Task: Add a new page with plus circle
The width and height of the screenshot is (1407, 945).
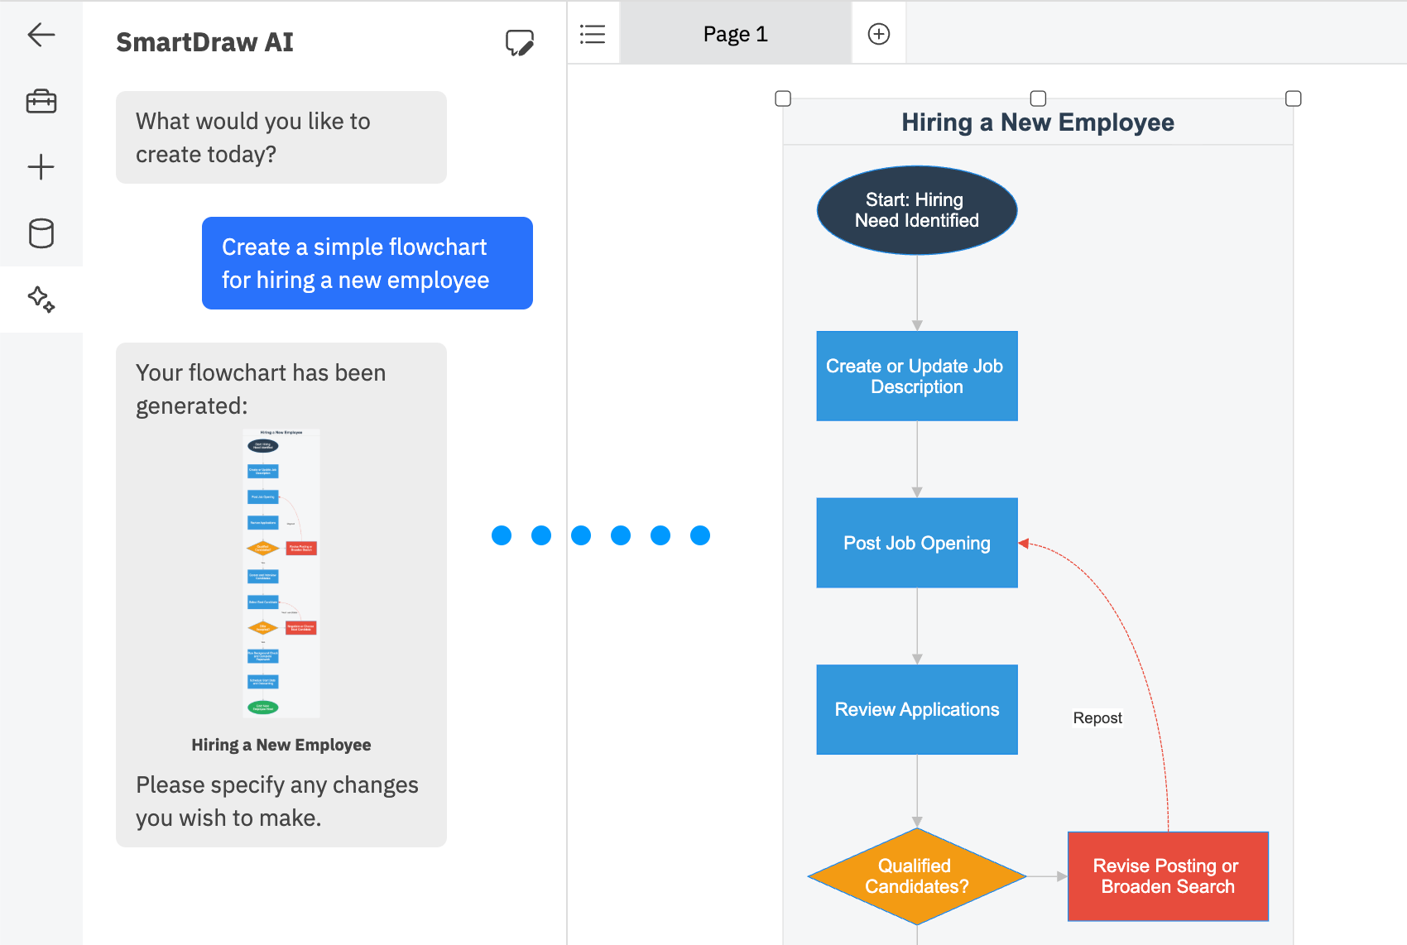Action: [x=879, y=34]
